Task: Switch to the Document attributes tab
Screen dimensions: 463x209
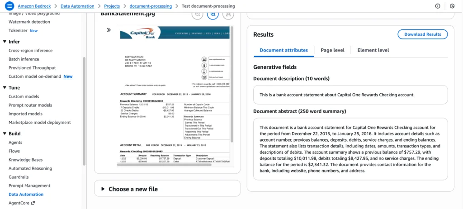Action: tap(284, 50)
